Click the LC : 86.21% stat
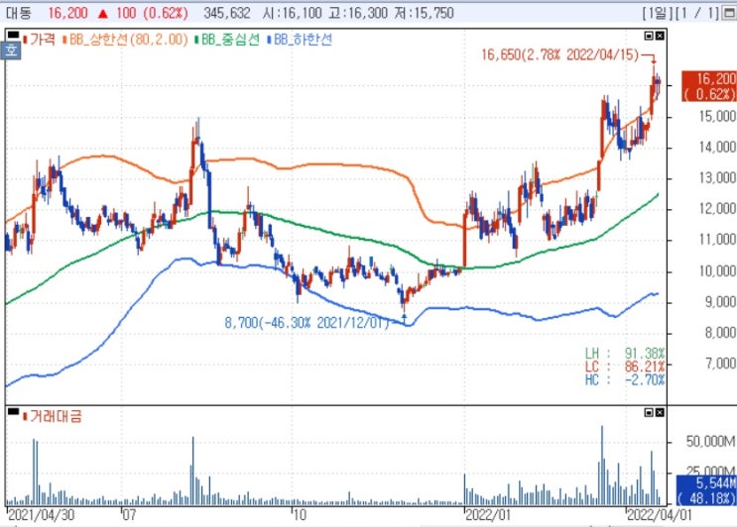The image size is (737, 527). click(x=625, y=367)
